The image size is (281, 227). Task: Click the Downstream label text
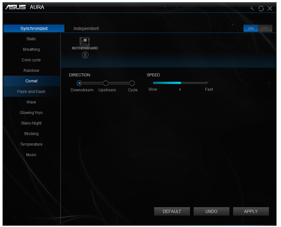pyautogui.click(x=82, y=90)
